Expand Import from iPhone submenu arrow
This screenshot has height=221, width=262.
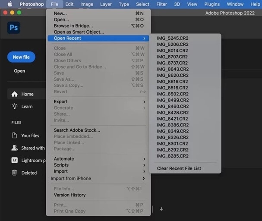pos(144,178)
